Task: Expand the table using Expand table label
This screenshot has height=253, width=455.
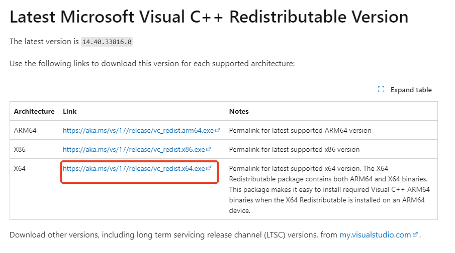Action: pyautogui.click(x=411, y=90)
